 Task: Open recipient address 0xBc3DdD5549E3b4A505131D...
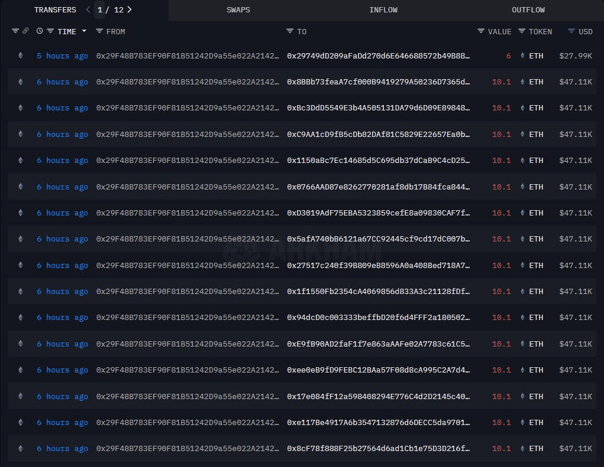[x=378, y=108]
